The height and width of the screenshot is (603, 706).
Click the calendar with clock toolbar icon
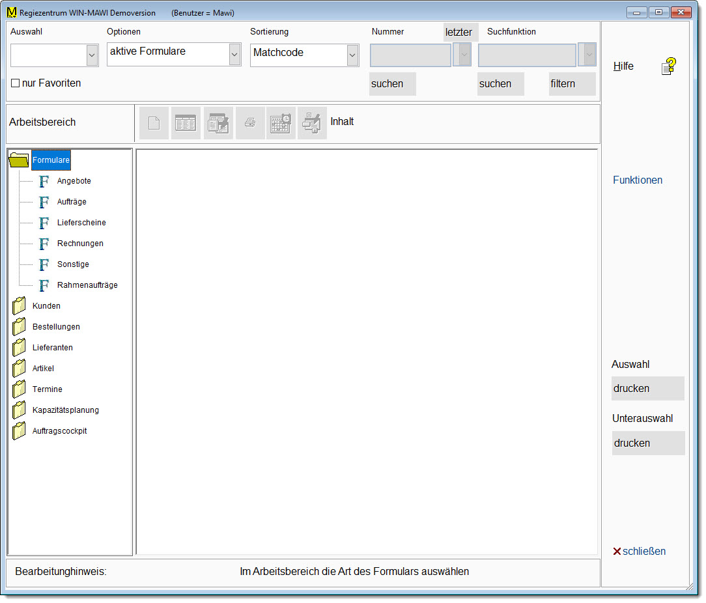pos(281,123)
